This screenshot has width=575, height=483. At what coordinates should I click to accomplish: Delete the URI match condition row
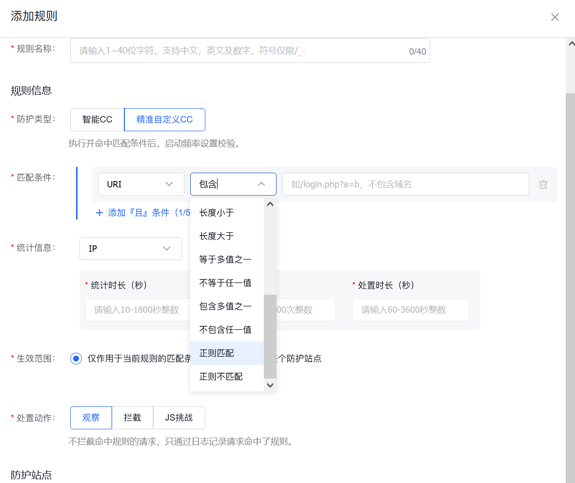click(543, 184)
